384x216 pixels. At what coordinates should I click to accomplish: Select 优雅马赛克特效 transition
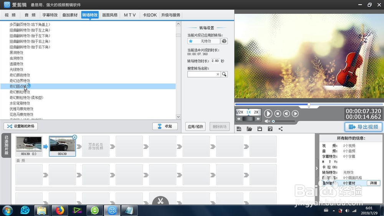coord(22,109)
